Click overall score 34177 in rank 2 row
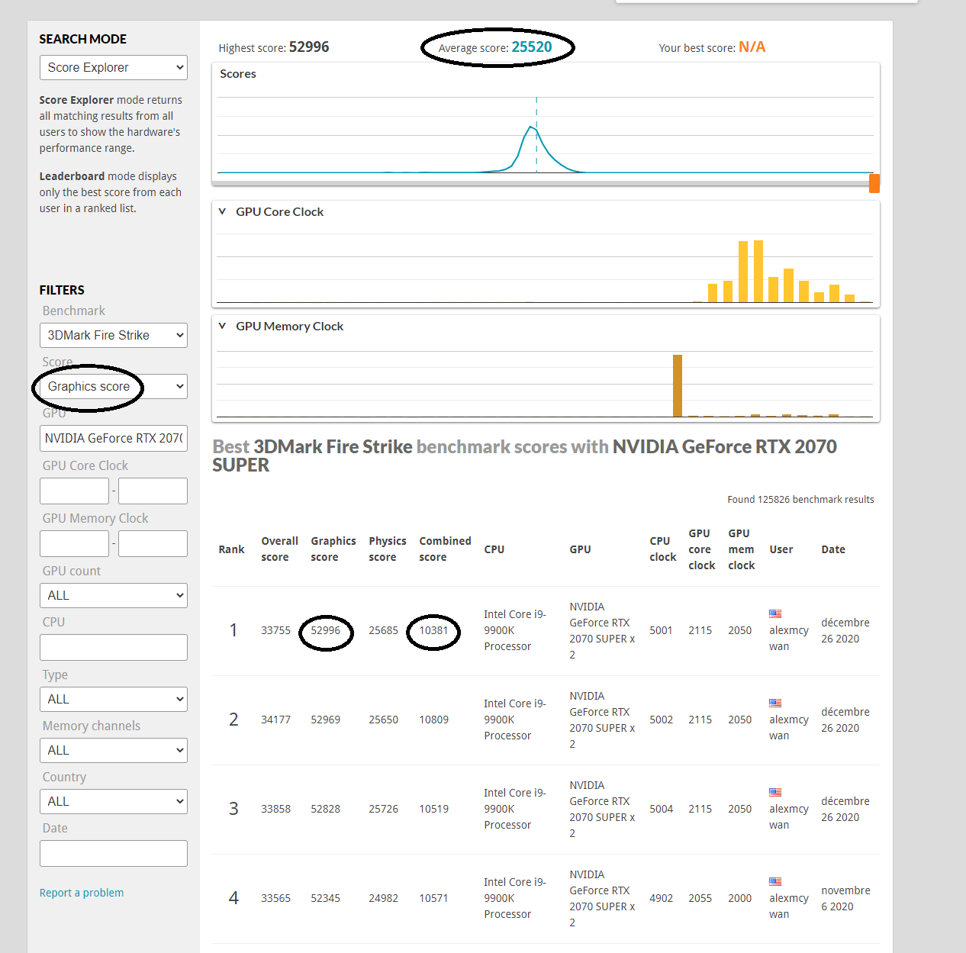This screenshot has width=966, height=953. tap(275, 720)
